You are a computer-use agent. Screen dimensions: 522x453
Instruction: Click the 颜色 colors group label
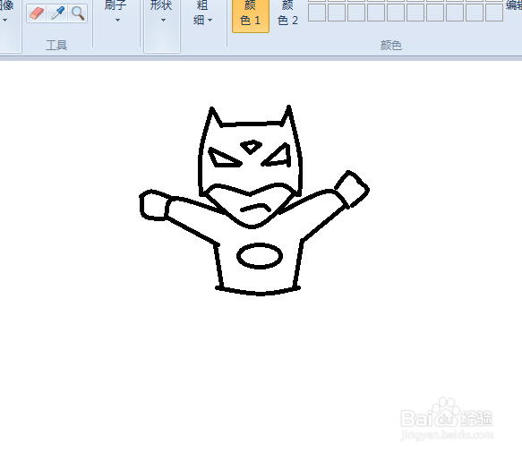click(391, 45)
